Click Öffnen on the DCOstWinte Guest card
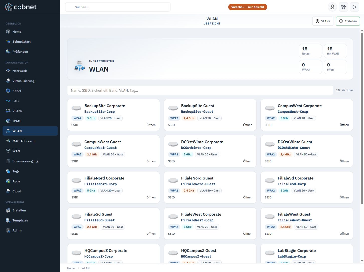 click(x=344, y=161)
